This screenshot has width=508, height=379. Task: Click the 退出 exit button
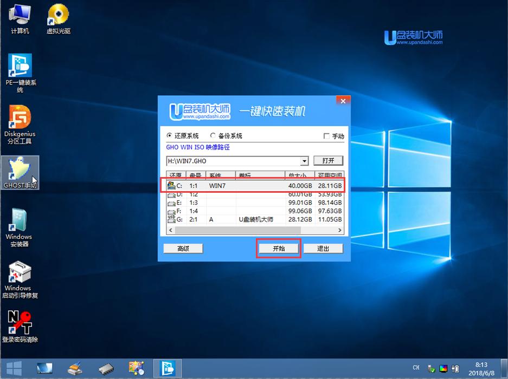[x=323, y=248]
